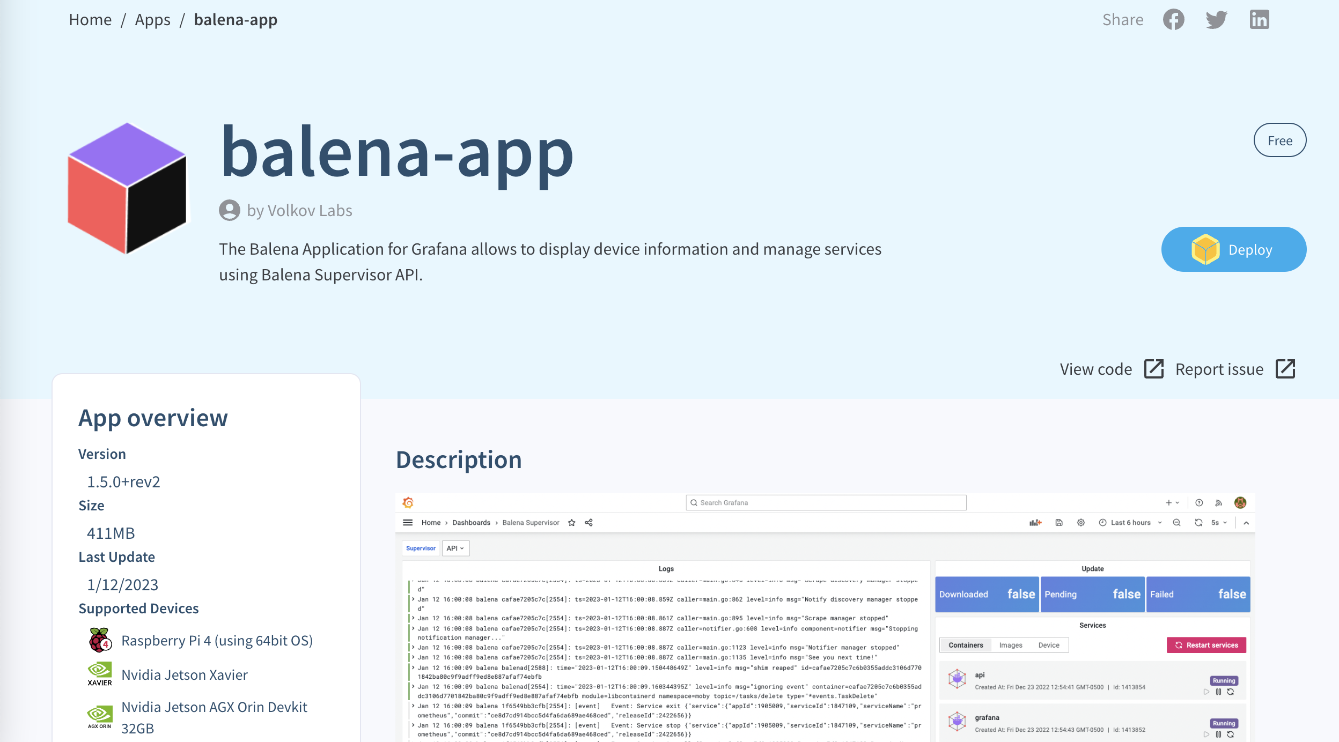Click the Nvidia Jetson Xavier icon

click(100, 674)
